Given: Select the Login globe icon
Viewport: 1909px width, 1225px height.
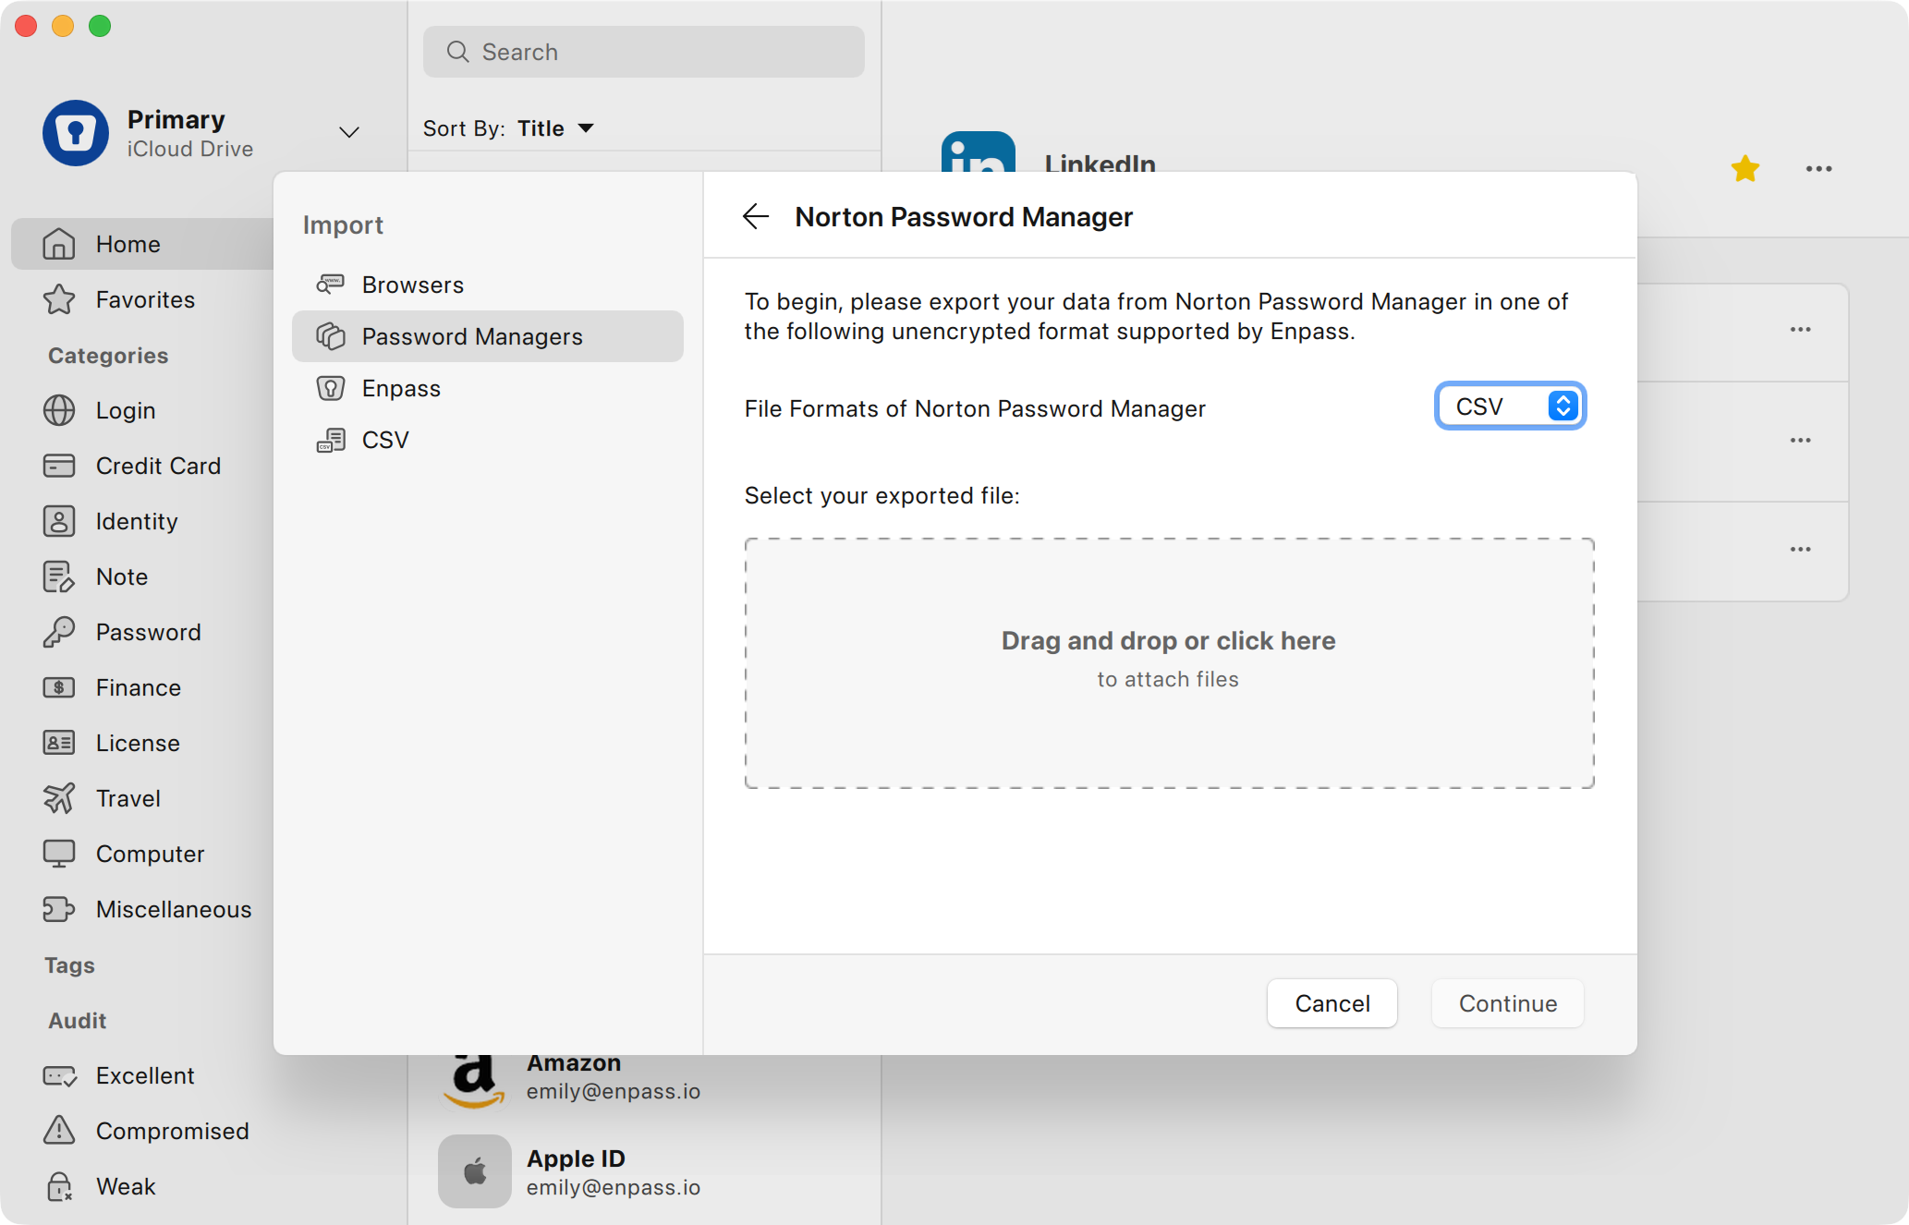Looking at the screenshot, I should [59, 410].
